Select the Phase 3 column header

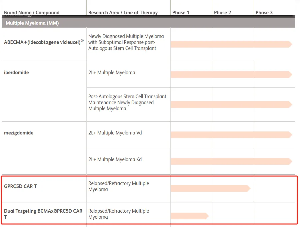[264, 13]
